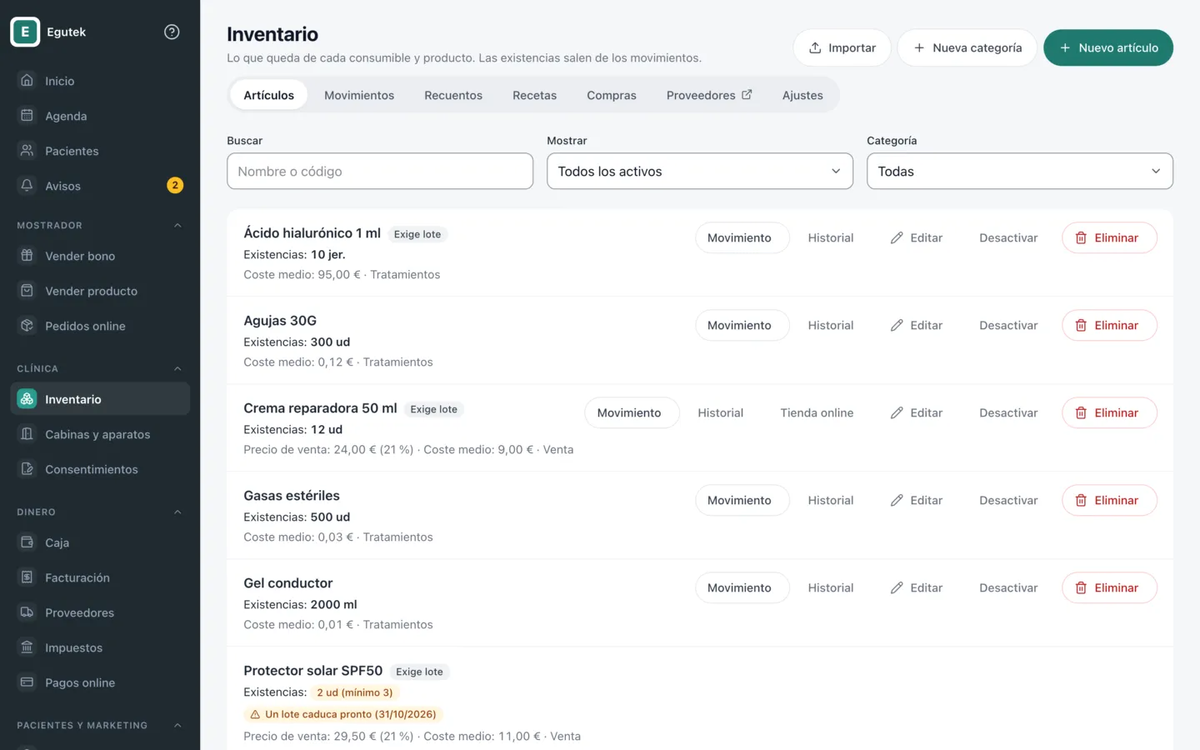This screenshot has width=1200, height=750.
Task: Open help via the question mark icon
Action: click(x=172, y=32)
